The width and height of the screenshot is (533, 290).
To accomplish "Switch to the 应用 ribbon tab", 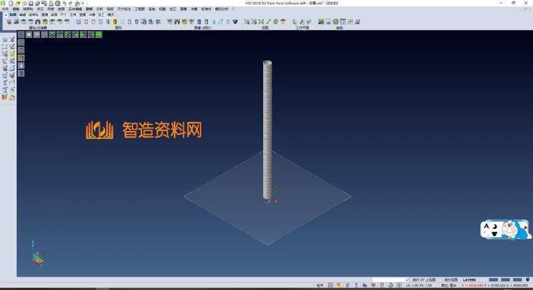I will point(73,15).
